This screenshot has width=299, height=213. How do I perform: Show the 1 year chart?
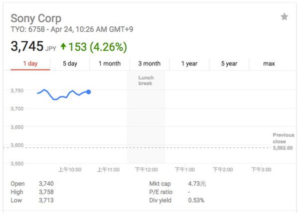[189, 64]
